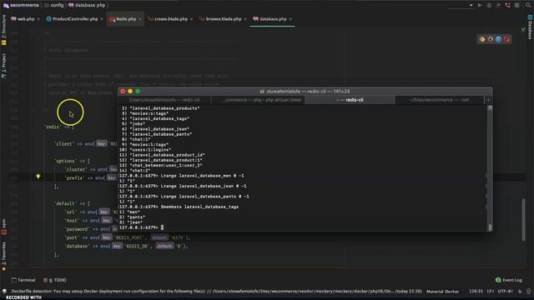This screenshot has height=300, width=534.
Task: Close the browse.blade.php tab
Action: click(x=245, y=19)
